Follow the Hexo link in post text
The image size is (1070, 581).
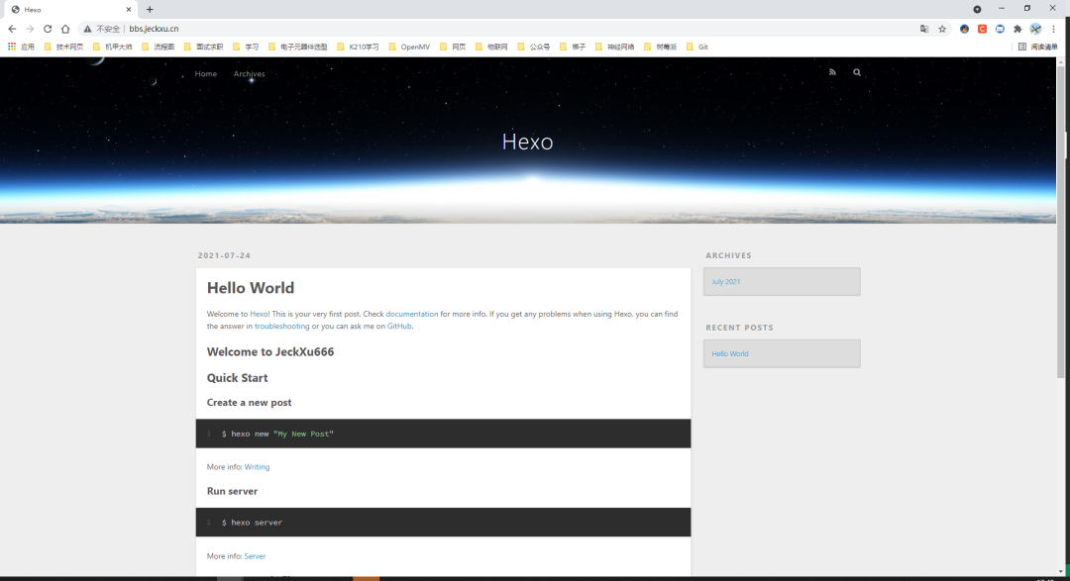[259, 315]
